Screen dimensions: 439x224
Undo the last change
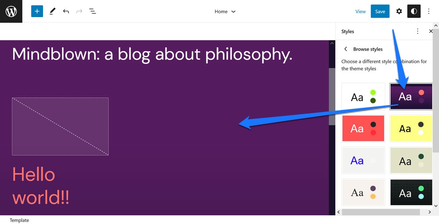(66, 11)
